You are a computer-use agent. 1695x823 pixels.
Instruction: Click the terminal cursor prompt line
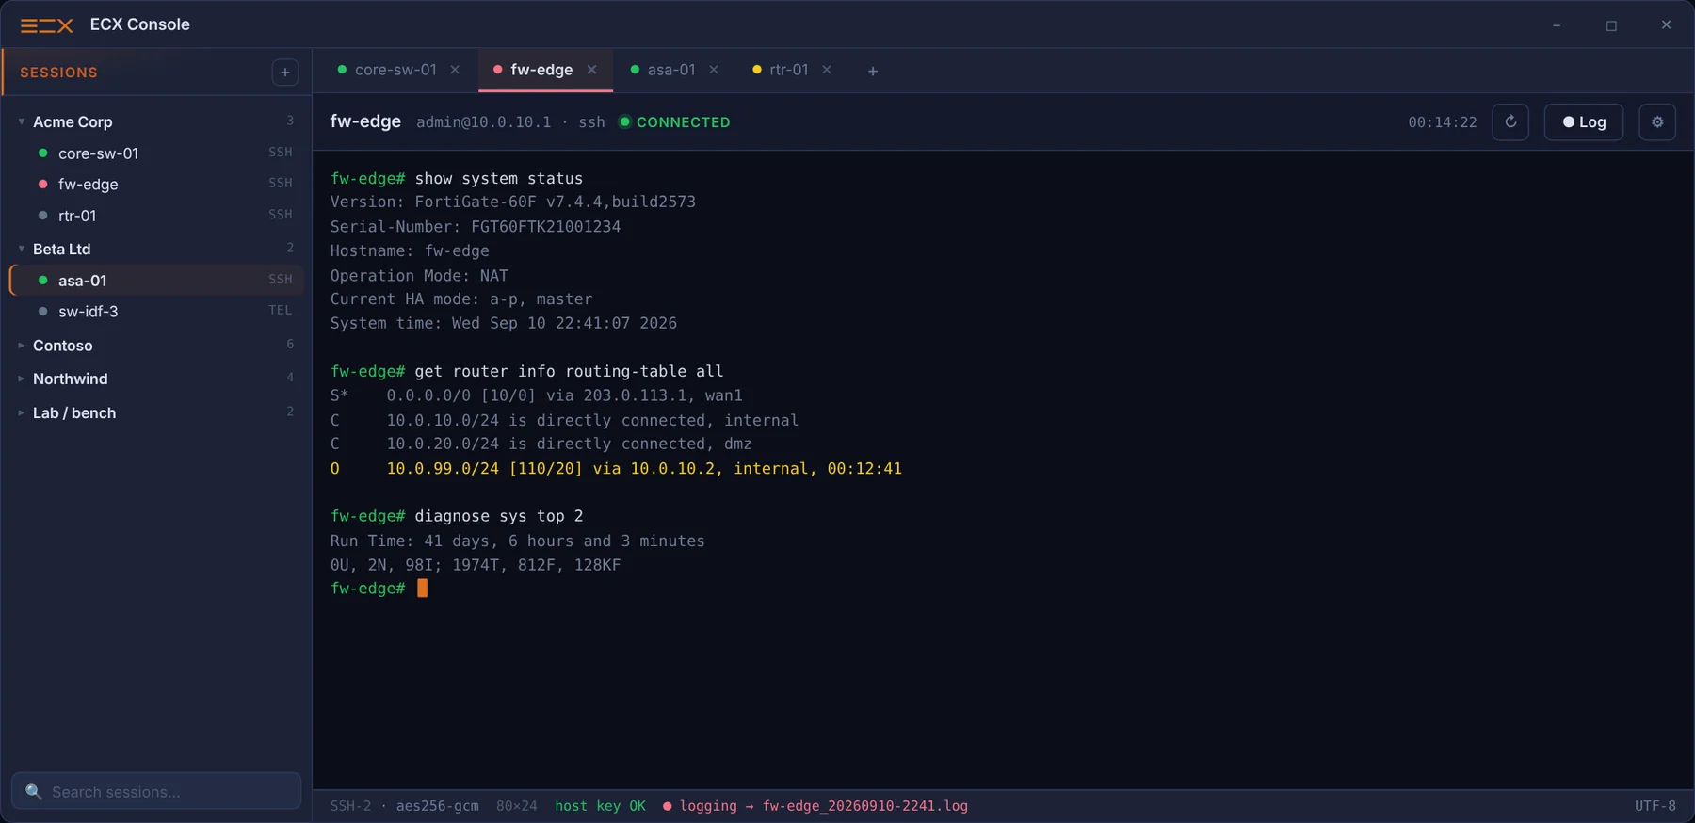[x=379, y=589]
